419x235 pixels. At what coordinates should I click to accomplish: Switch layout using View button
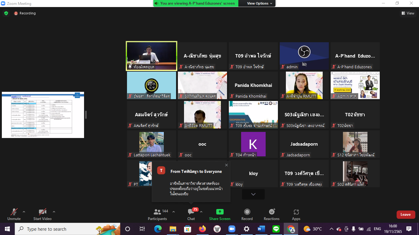[408, 13]
